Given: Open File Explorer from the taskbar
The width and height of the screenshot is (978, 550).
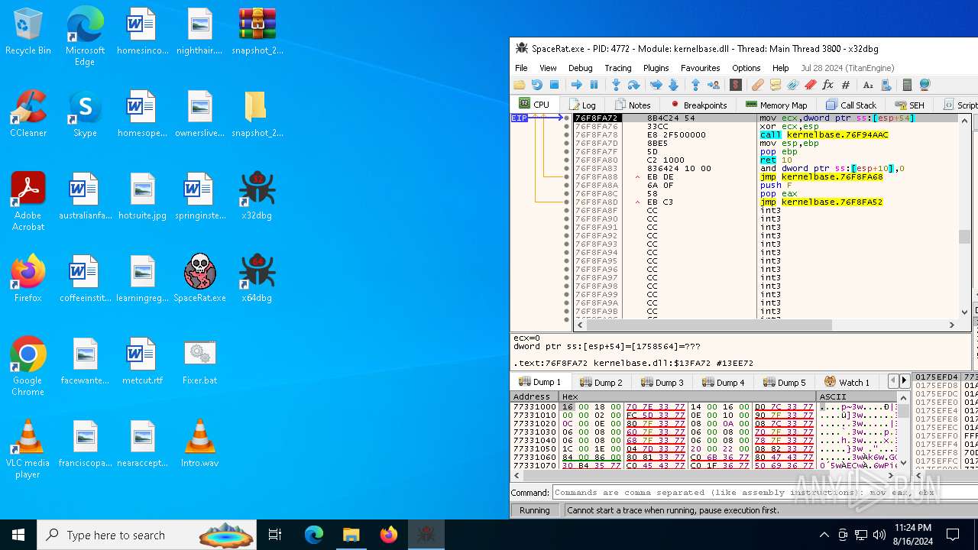Looking at the screenshot, I should pyautogui.click(x=351, y=535).
